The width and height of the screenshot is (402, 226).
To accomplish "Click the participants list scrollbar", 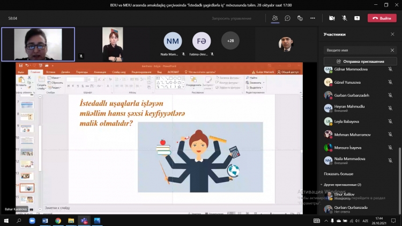I will pos(399,156).
